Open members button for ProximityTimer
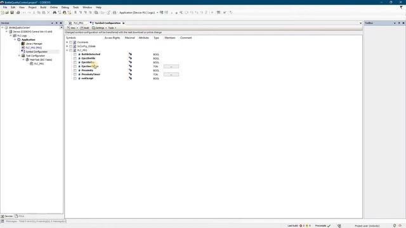406x228 pixels. click(x=171, y=75)
